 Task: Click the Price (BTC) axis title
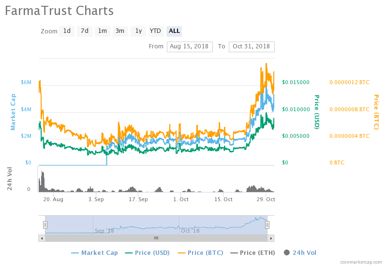[x=376, y=112]
